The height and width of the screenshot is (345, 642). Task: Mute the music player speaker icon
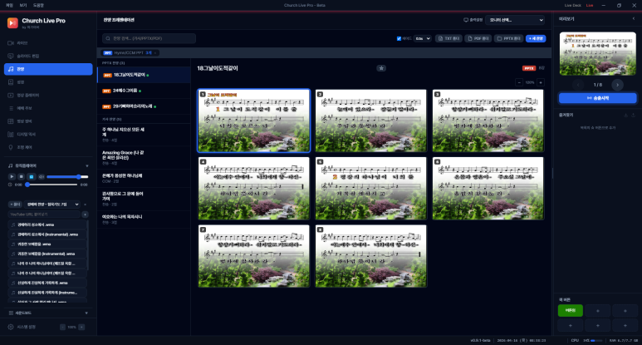tap(41, 176)
